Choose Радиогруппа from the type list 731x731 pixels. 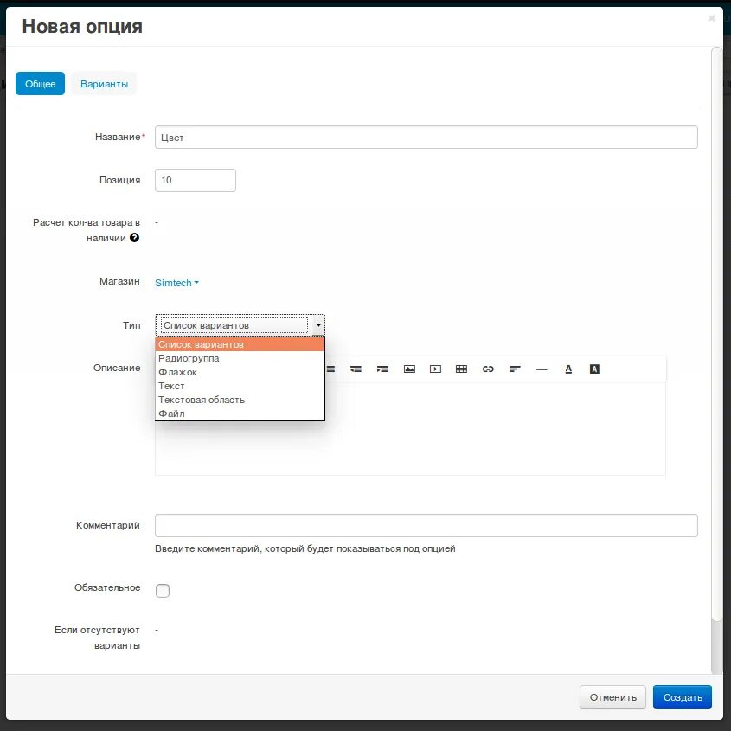(189, 358)
